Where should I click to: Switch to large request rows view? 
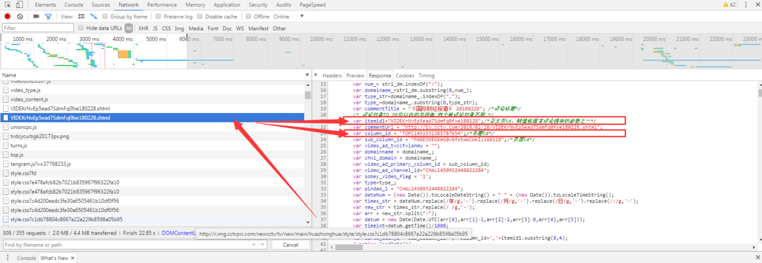[x=82, y=17]
